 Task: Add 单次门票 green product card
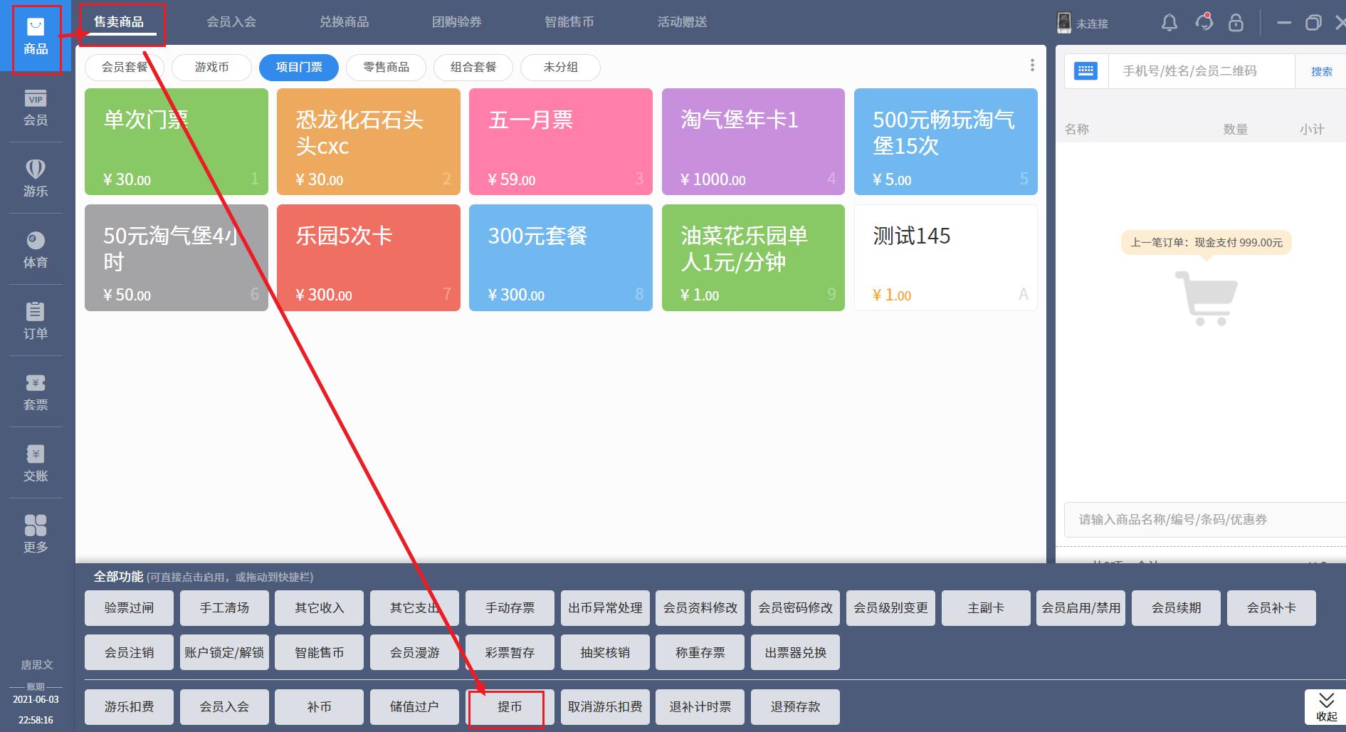(177, 142)
